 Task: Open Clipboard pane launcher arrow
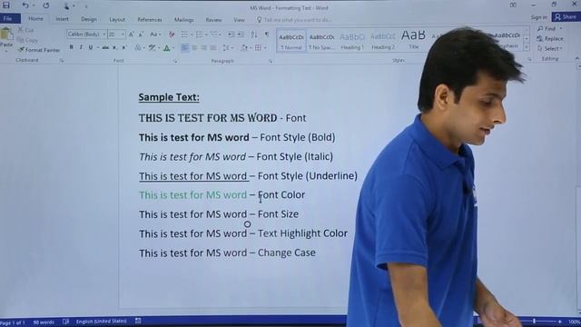(62, 61)
